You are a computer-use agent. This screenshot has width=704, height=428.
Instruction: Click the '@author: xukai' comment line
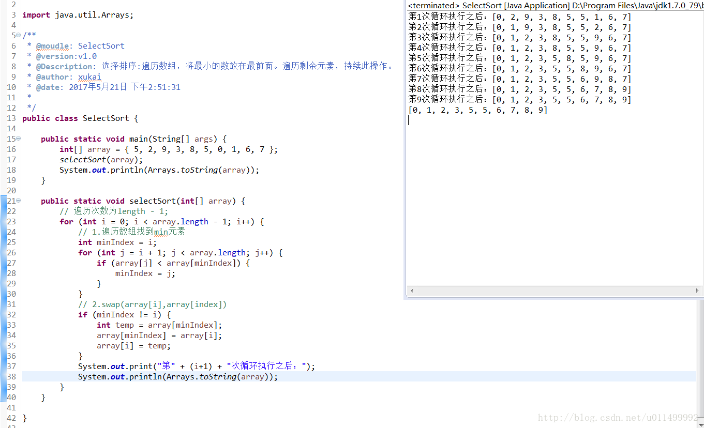point(64,77)
